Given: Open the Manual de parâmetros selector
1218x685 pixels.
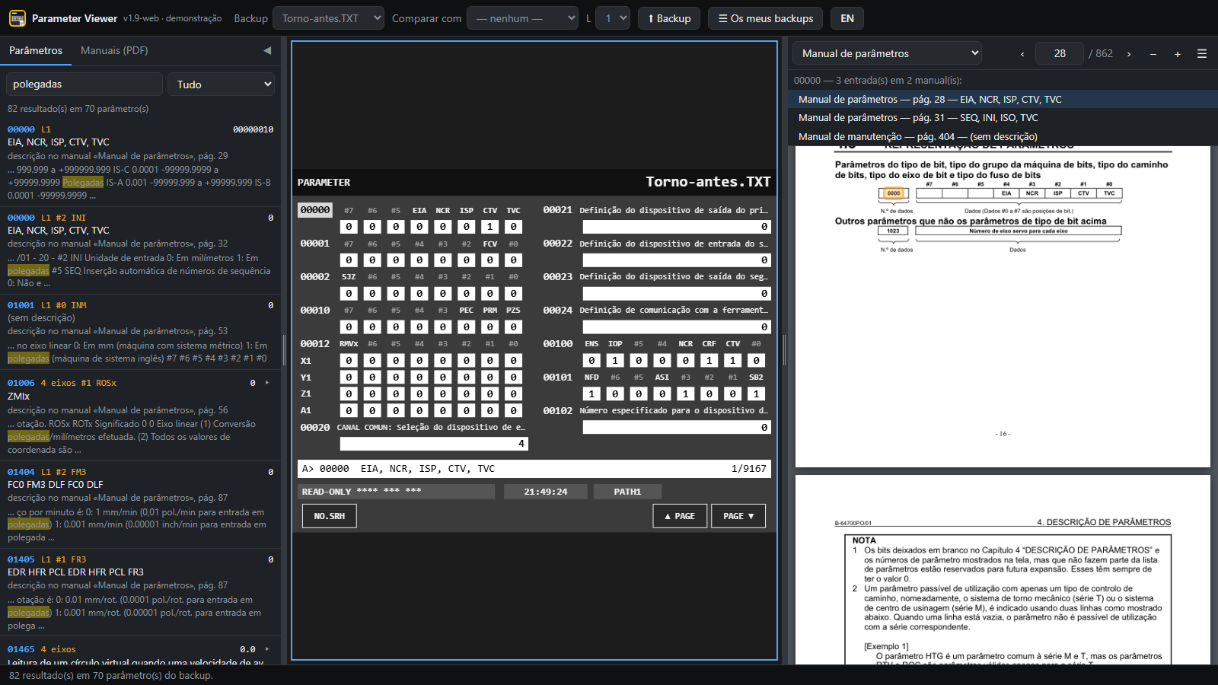Looking at the screenshot, I should point(888,53).
